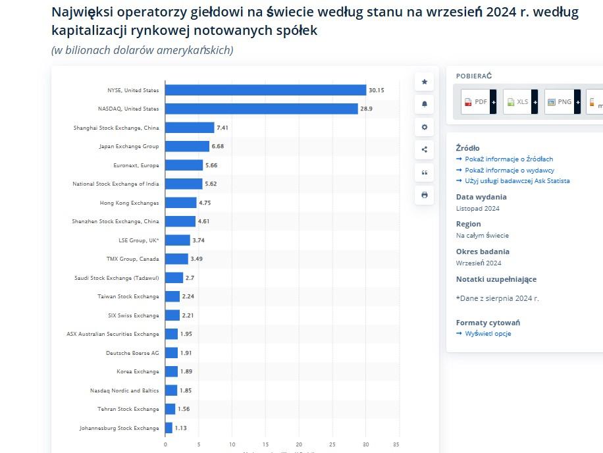Click the 'Hong Kong Exchanges' axis label
This screenshot has height=453, width=603.
click(129, 203)
